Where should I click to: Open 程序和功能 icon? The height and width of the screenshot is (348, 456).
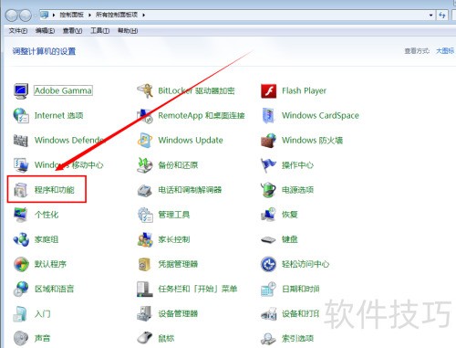coord(21,190)
